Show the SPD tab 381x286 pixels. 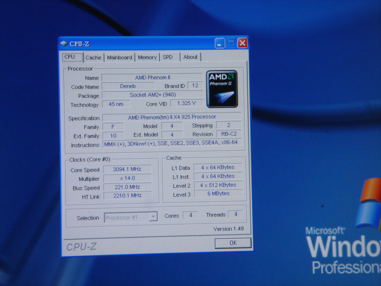click(x=170, y=57)
